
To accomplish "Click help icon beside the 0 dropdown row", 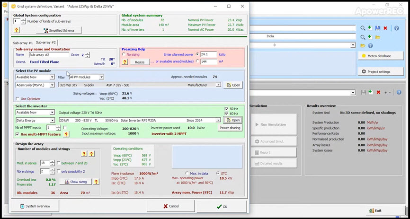I will click(370, 46).
